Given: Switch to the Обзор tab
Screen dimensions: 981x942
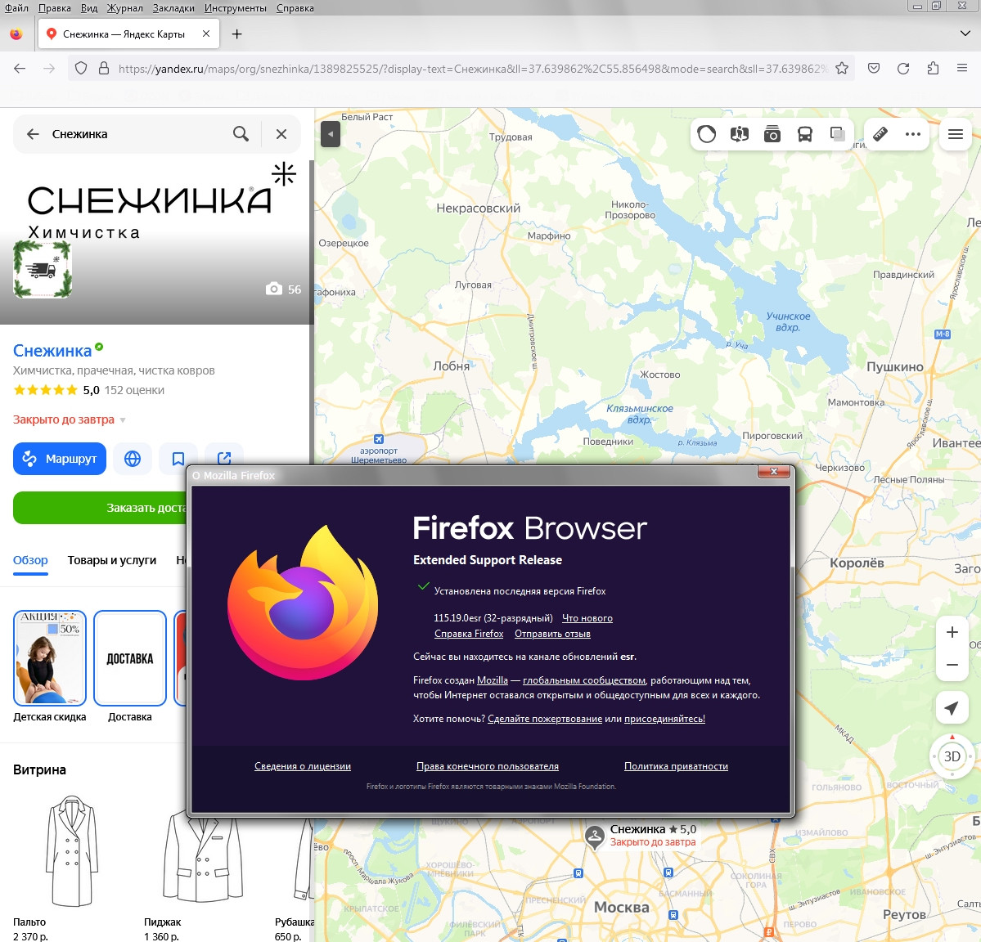Looking at the screenshot, I should (30, 560).
